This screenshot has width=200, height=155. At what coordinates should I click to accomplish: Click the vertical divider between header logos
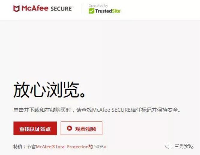[81, 9]
